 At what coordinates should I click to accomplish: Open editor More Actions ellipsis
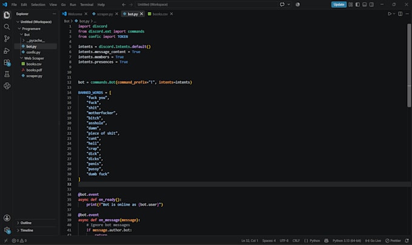407,14
